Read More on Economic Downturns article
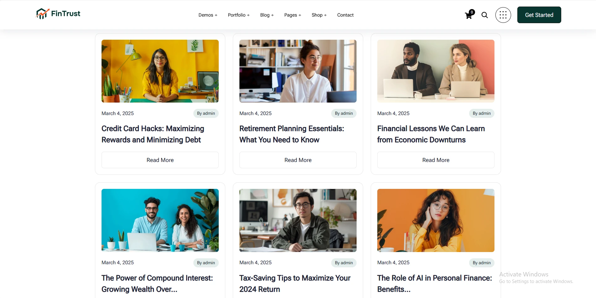 (x=436, y=160)
